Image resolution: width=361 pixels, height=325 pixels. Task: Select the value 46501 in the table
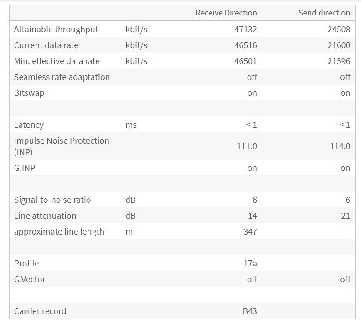[x=245, y=61]
